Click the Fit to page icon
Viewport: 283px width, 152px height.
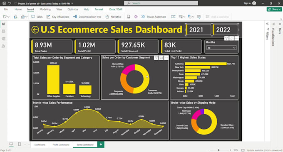[243, 150]
